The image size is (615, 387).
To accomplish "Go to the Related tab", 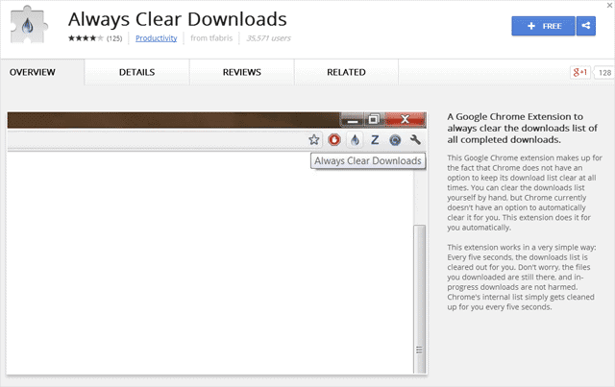I will point(346,72).
